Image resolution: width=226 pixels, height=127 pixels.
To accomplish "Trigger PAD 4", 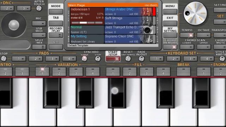I will pyautogui.click(x=69, y=59).
